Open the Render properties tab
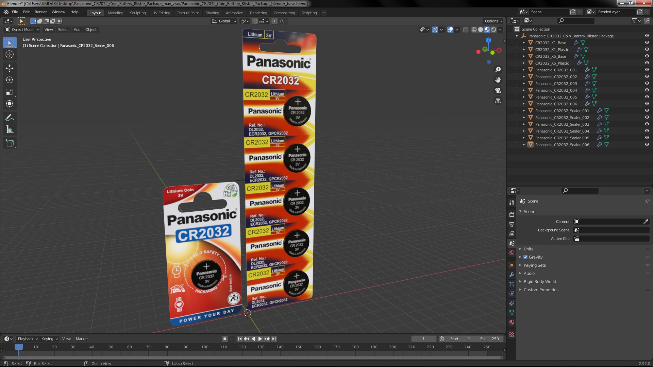 [512, 215]
